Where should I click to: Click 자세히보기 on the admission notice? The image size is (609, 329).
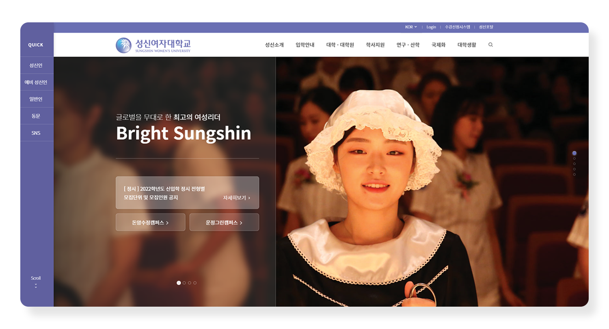point(236,198)
